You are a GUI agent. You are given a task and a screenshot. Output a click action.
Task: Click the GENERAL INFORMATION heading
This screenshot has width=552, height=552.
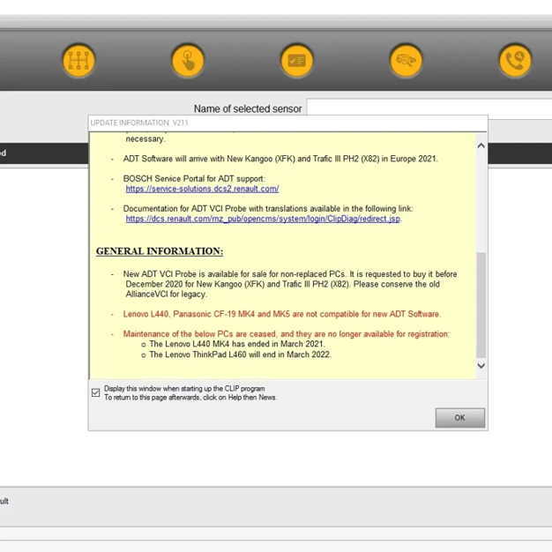[159, 251]
